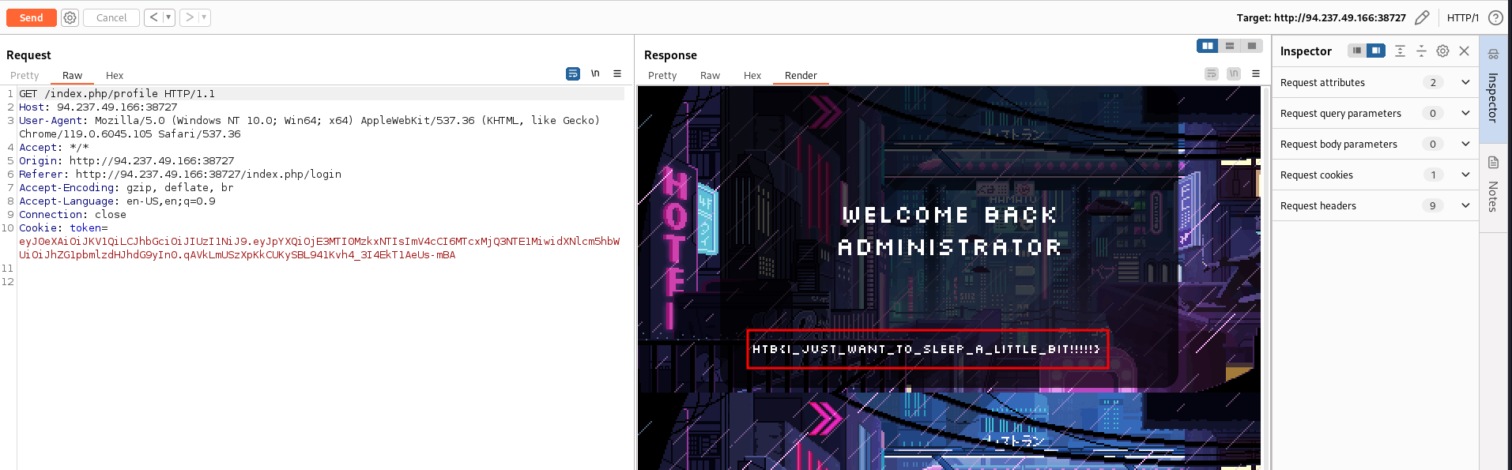Viewport: 1512px width, 470px height.
Task: Expand Request query parameters section
Action: [1375, 113]
